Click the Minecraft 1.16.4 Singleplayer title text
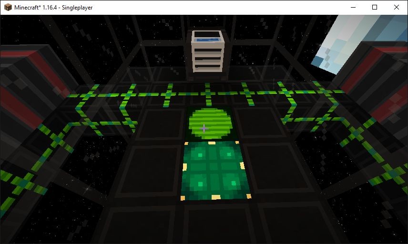This screenshot has width=408, height=244. tap(53, 8)
